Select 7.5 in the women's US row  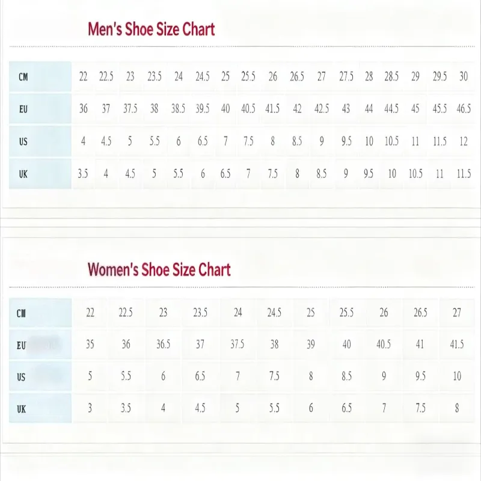pyautogui.click(x=274, y=376)
